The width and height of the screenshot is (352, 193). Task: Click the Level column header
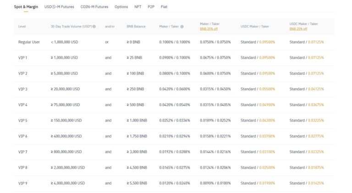coord(22,27)
